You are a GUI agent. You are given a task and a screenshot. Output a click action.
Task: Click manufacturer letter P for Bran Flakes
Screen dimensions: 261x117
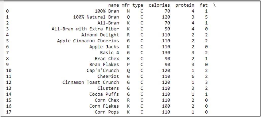(x=128, y=64)
